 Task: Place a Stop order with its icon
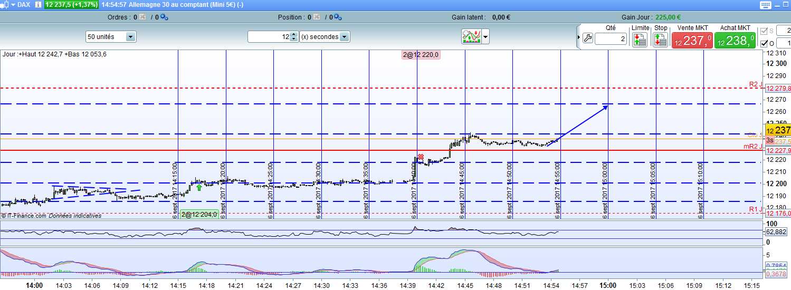click(x=660, y=39)
